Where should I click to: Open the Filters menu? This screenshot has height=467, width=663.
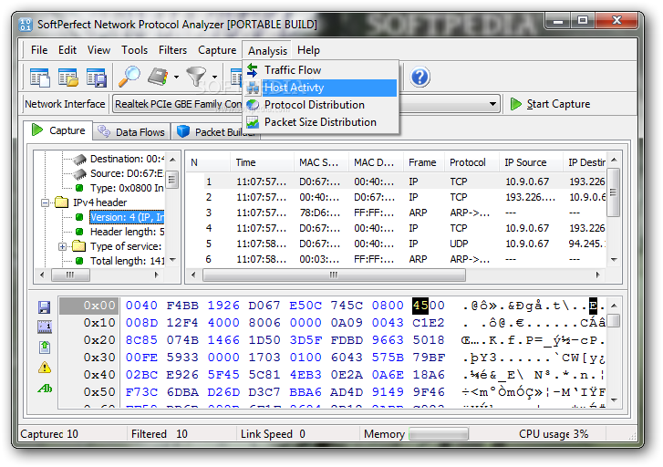click(172, 50)
